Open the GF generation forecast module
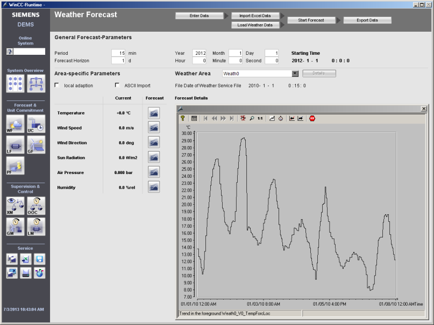The width and height of the screenshot is (434, 325). coord(36,145)
